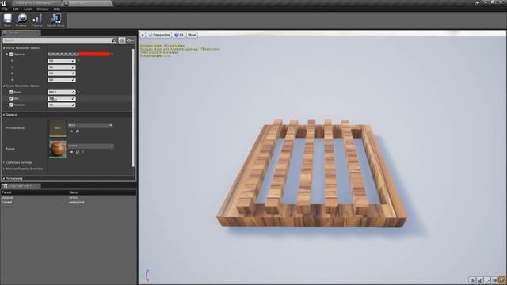Viewport: 507px width, 285px height.
Task: Click the Phys Material None thumbnail
Action: point(58,128)
